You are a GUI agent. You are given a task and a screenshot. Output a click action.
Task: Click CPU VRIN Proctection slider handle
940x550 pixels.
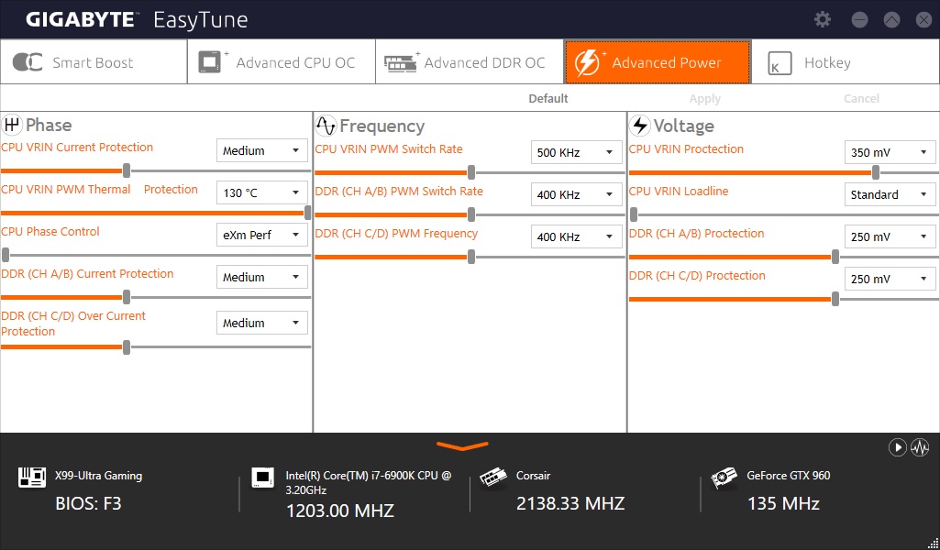(x=876, y=172)
